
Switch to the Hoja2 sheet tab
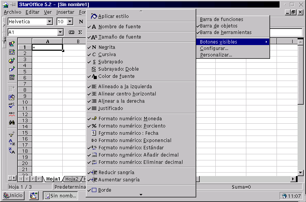pyautogui.click(x=71, y=179)
